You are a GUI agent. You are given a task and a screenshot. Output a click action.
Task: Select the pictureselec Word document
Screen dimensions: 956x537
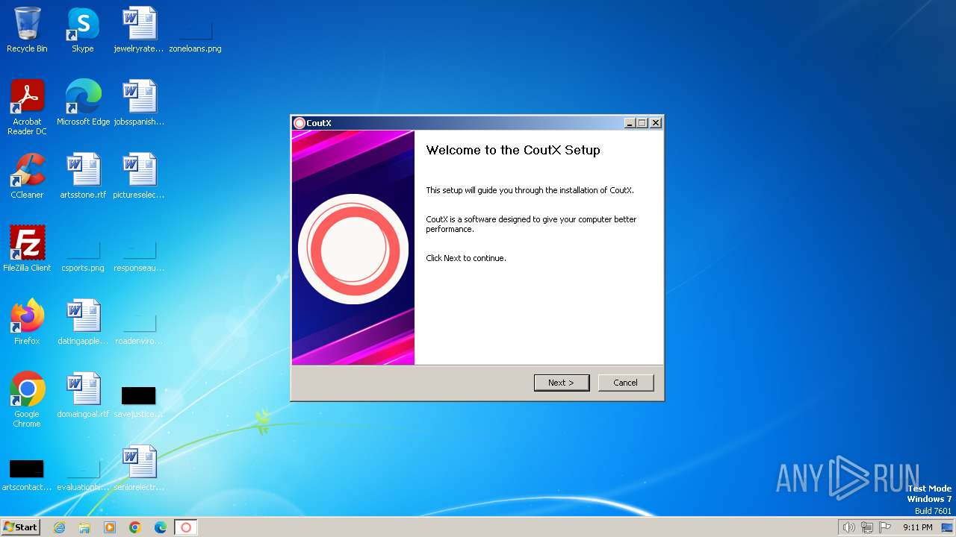[139, 176]
